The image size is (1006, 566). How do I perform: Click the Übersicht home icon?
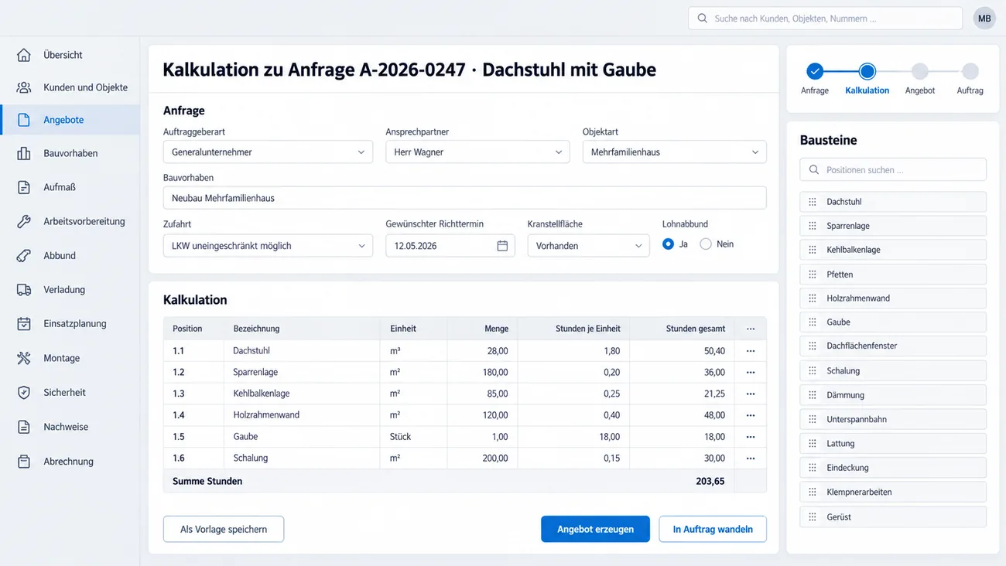pyautogui.click(x=24, y=55)
